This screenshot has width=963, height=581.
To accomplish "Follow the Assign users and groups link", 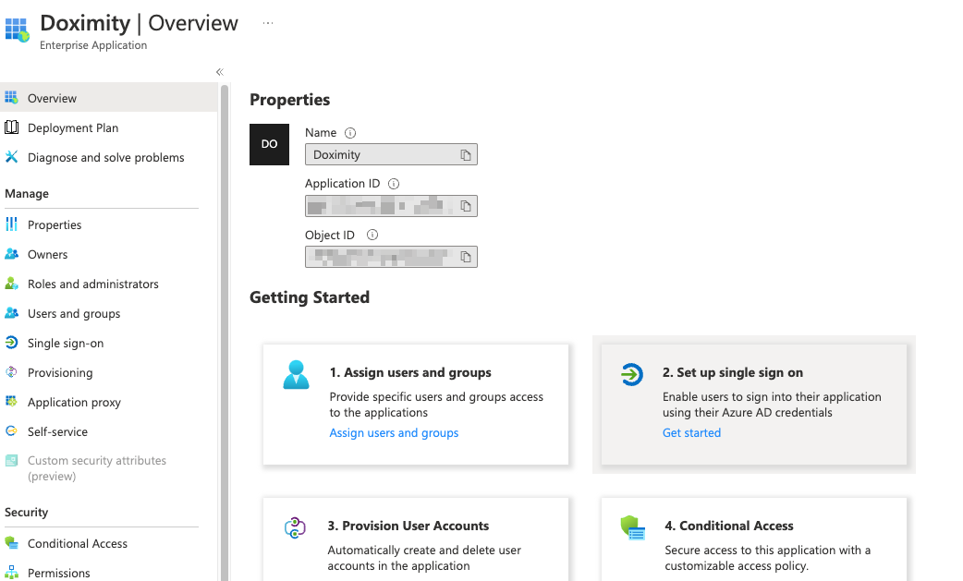I will (394, 432).
